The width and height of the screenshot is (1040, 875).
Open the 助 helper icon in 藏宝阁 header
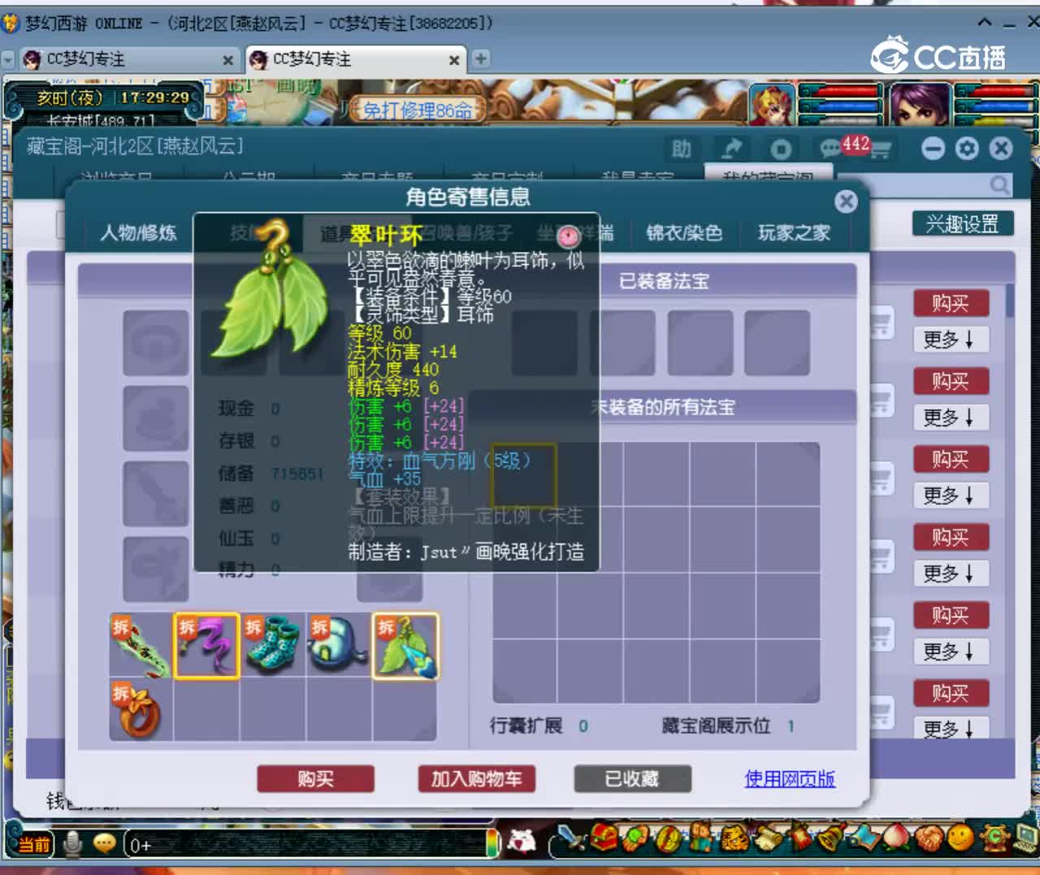[x=681, y=149]
